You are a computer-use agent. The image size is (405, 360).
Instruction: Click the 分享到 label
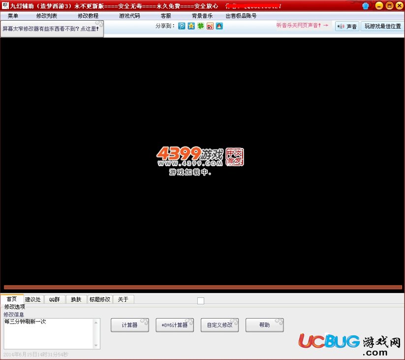click(165, 26)
